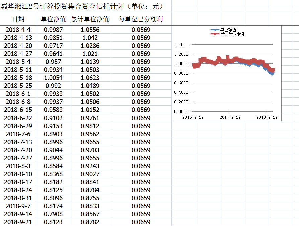Click chart y-axis label 0.0000
This screenshot has width=299, height=226.
pos(181,112)
